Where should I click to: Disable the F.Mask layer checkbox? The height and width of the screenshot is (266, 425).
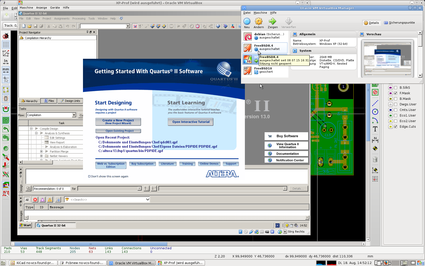pyautogui.click(x=396, y=93)
